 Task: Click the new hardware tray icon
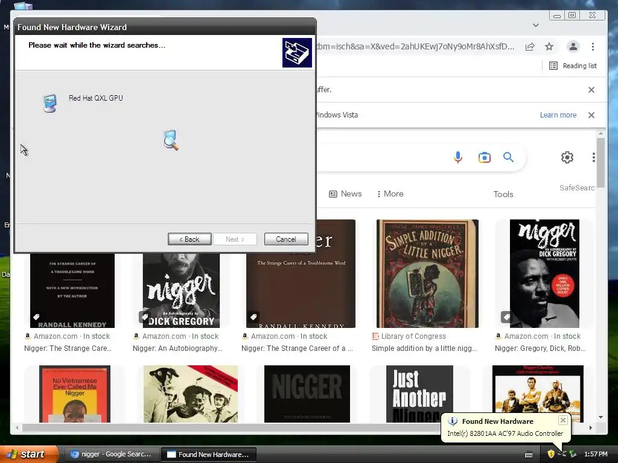click(x=562, y=455)
